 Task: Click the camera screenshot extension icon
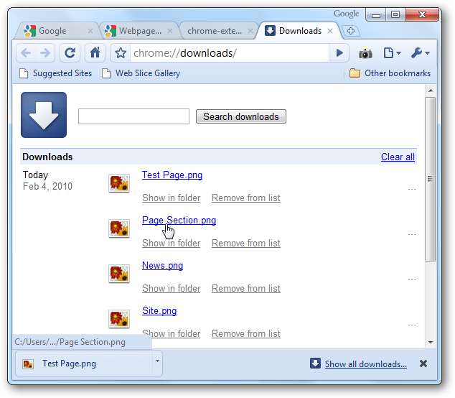365,53
